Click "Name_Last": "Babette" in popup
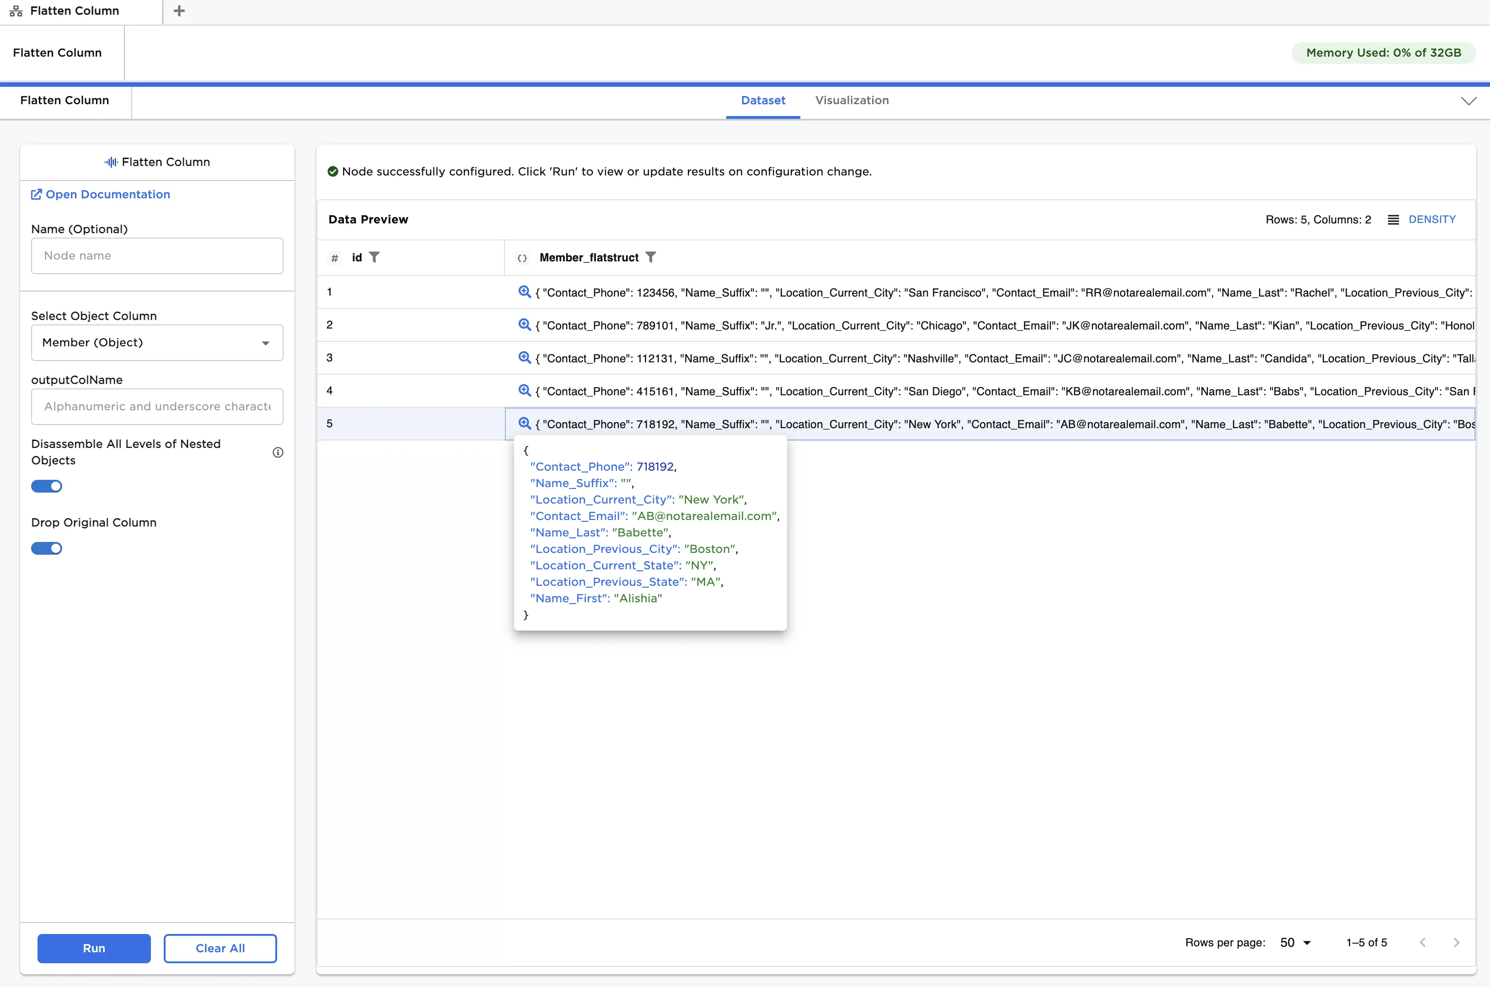This screenshot has width=1490, height=987. 600,532
